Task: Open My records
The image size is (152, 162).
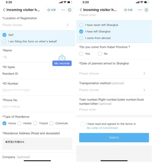Action: click(x=62, y=63)
